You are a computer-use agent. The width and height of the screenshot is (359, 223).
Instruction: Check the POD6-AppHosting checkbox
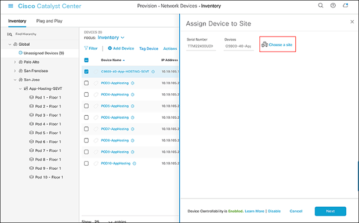coord(86,118)
